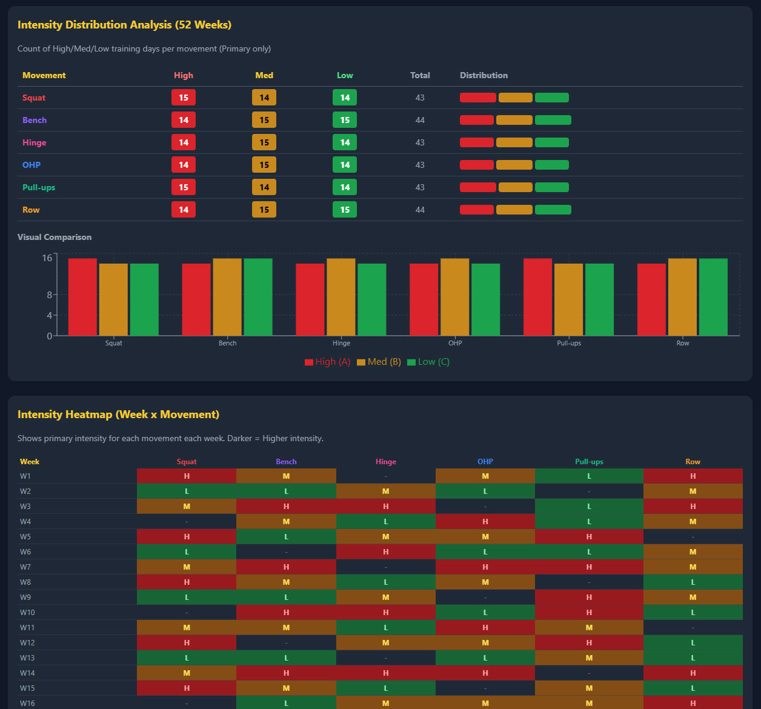761x709 pixels.
Task: Click the W4 OHP heatmap cell
Action: pos(485,522)
